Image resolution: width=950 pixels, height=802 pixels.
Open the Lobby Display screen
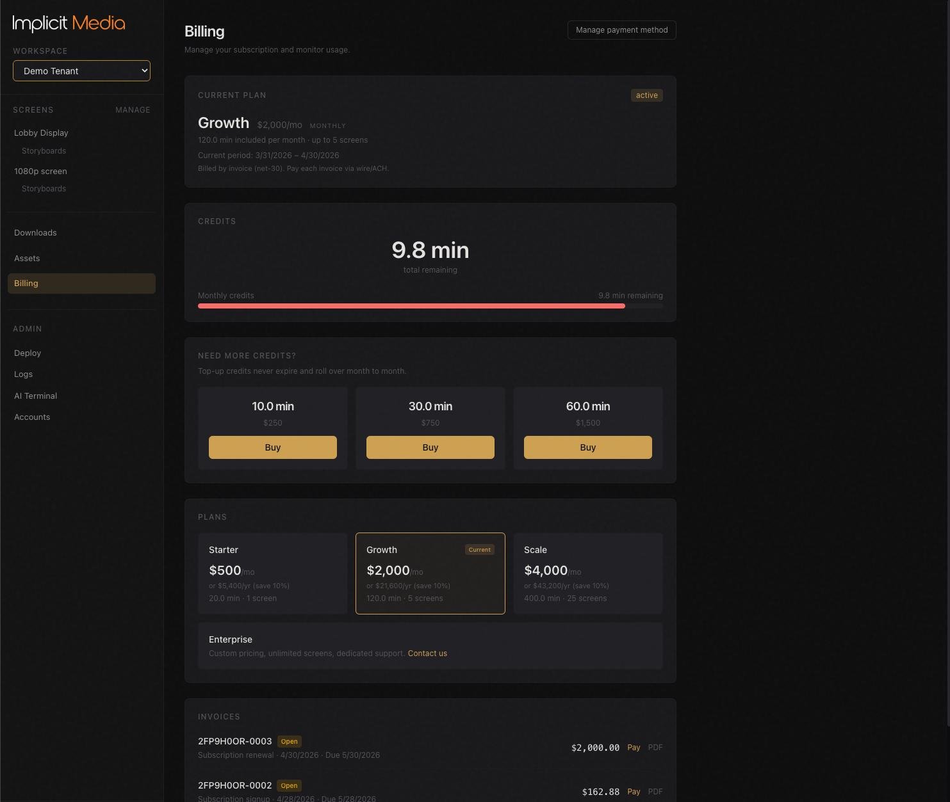point(41,133)
